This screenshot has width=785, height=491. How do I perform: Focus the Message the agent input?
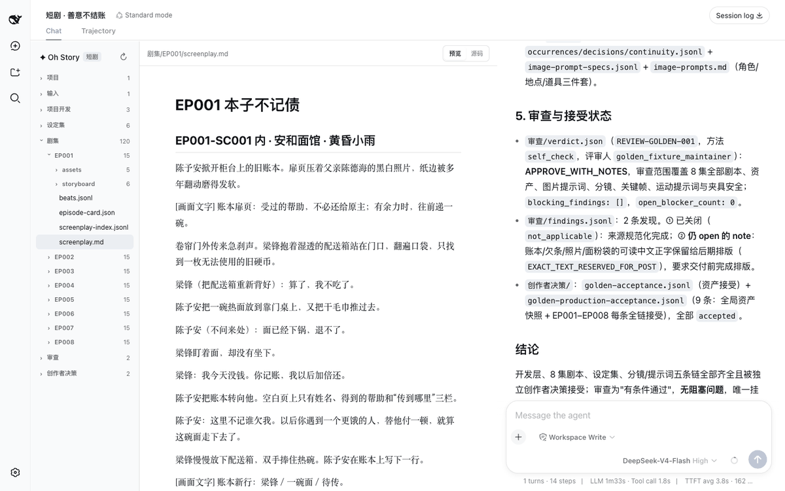pos(638,415)
